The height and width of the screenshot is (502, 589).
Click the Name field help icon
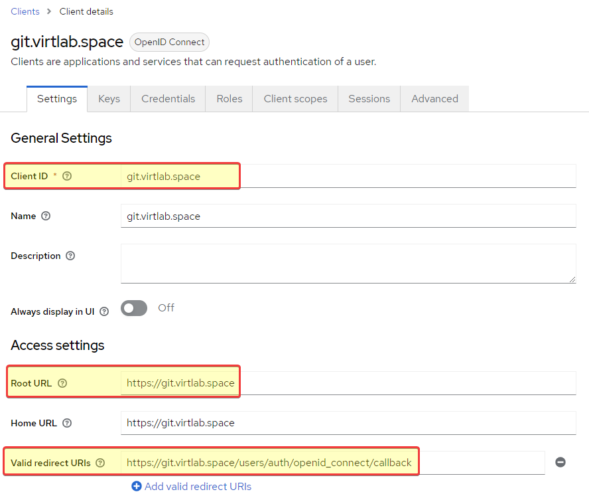pos(46,216)
